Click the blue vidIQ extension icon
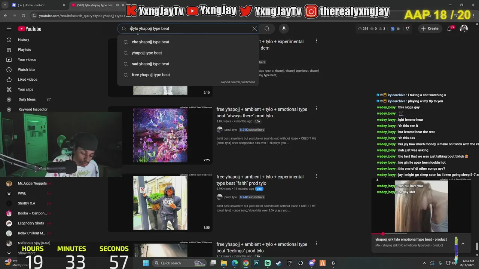 pyautogui.click(x=392, y=28)
